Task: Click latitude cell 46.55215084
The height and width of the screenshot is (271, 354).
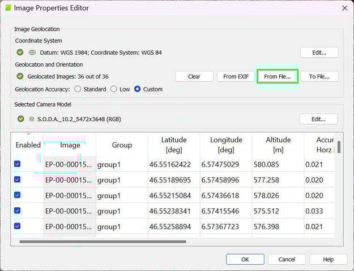Action: 174,195
